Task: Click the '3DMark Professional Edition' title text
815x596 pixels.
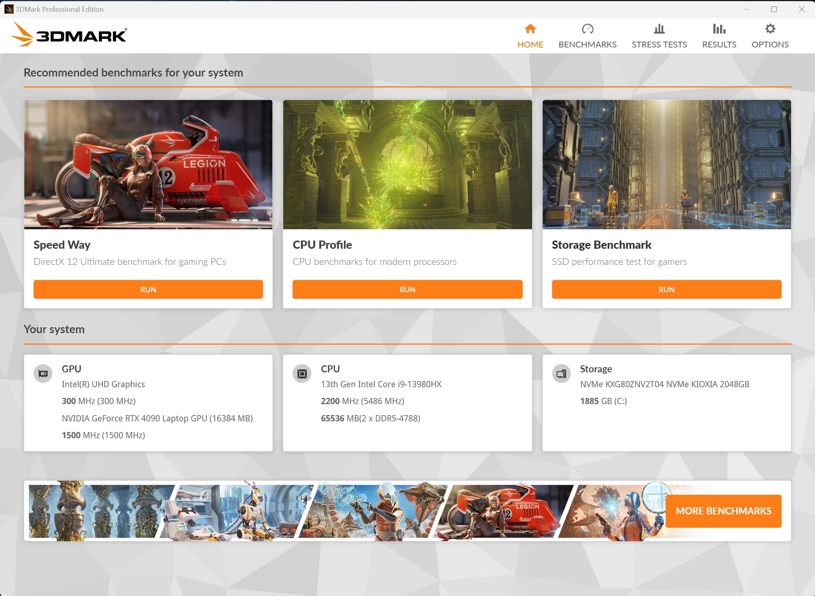Action: [x=59, y=9]
